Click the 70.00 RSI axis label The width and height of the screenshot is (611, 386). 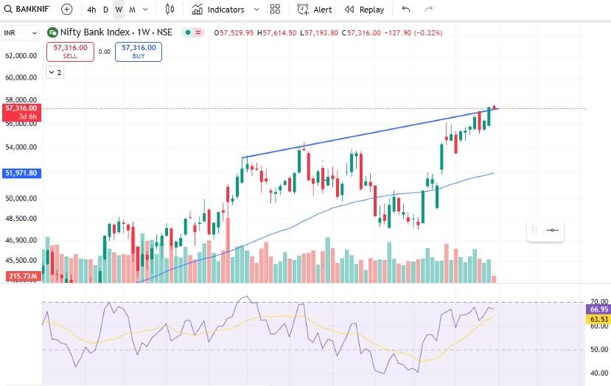[599, 302]
